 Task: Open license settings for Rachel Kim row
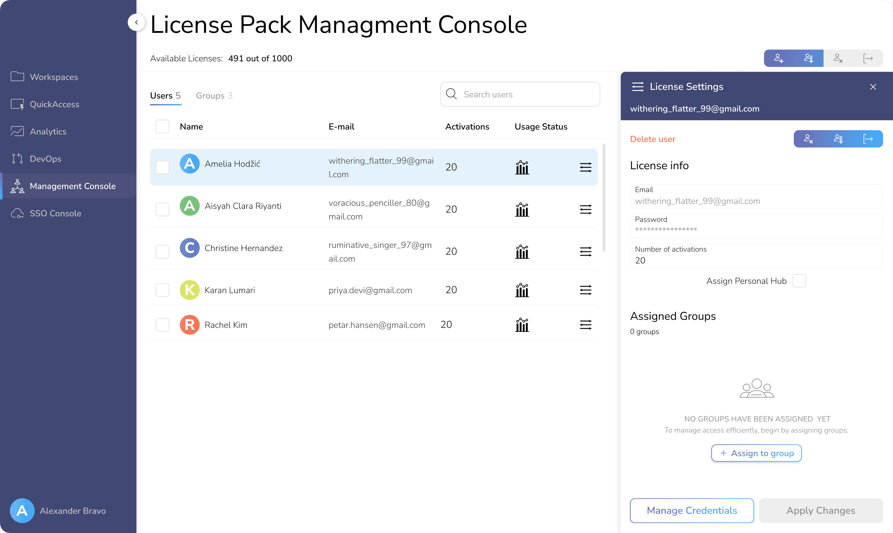pyautogui.click(x=585, y=325)
